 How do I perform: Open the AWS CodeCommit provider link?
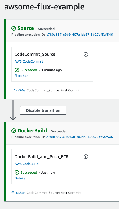pyautogui.click(x=29, y=61)
